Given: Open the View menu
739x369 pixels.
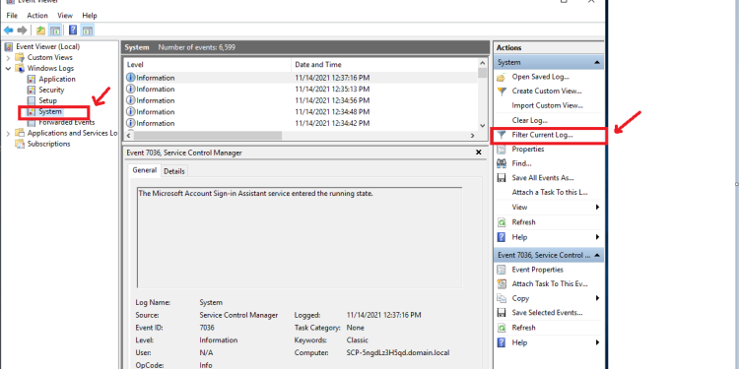Looking at the screenshot, I should pos(65,16).
